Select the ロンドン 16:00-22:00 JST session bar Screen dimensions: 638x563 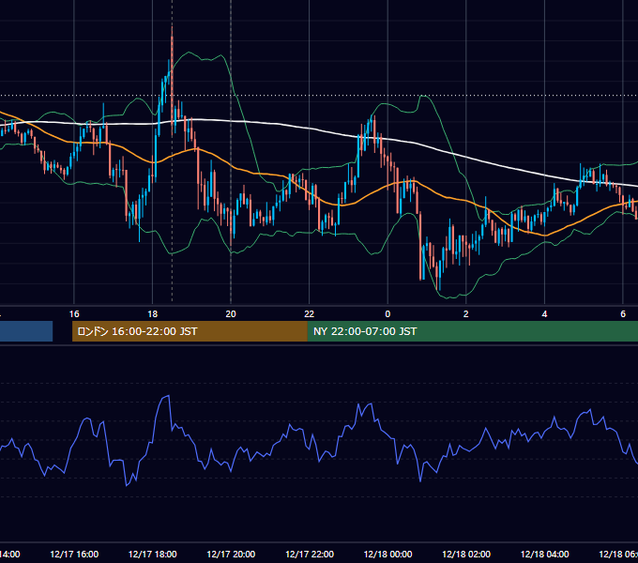pos(190,331)
